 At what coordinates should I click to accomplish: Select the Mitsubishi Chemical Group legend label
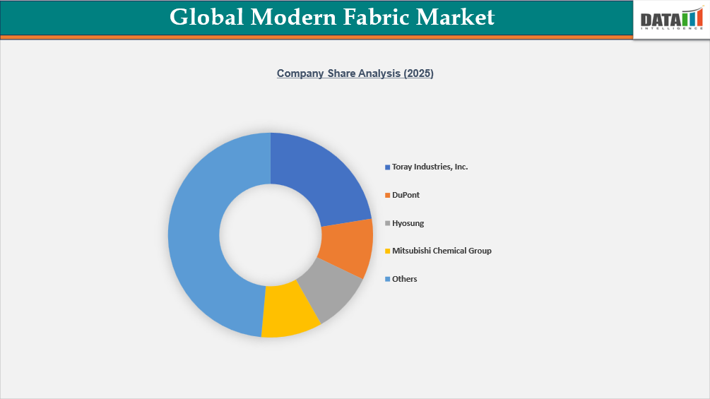(442, 251)
